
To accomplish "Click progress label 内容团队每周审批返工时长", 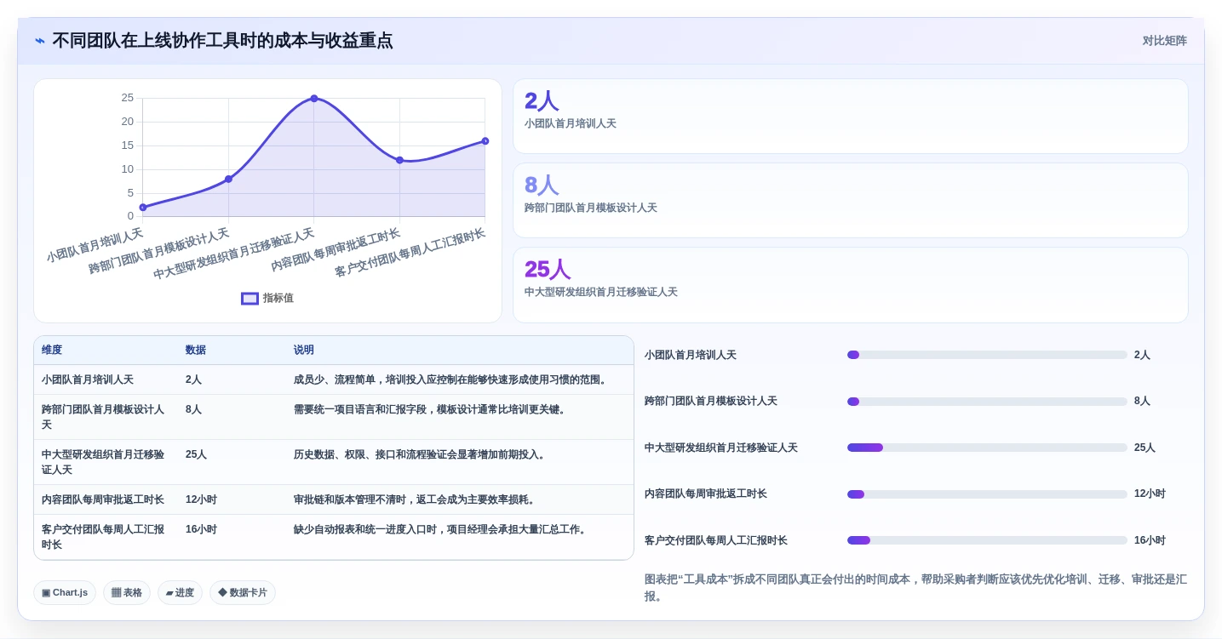I will (x=706, y=494).
